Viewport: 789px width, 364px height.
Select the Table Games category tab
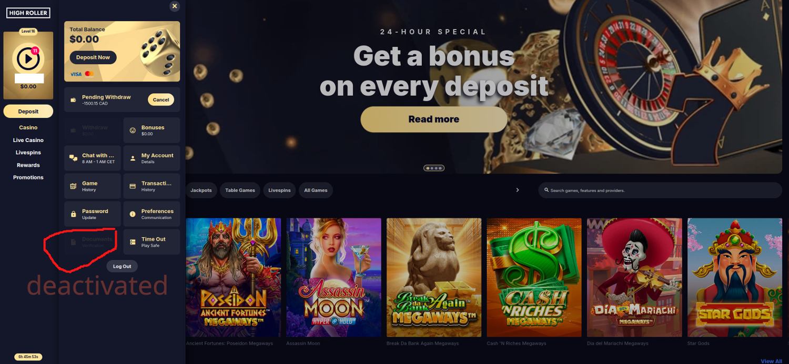[240, 190]
